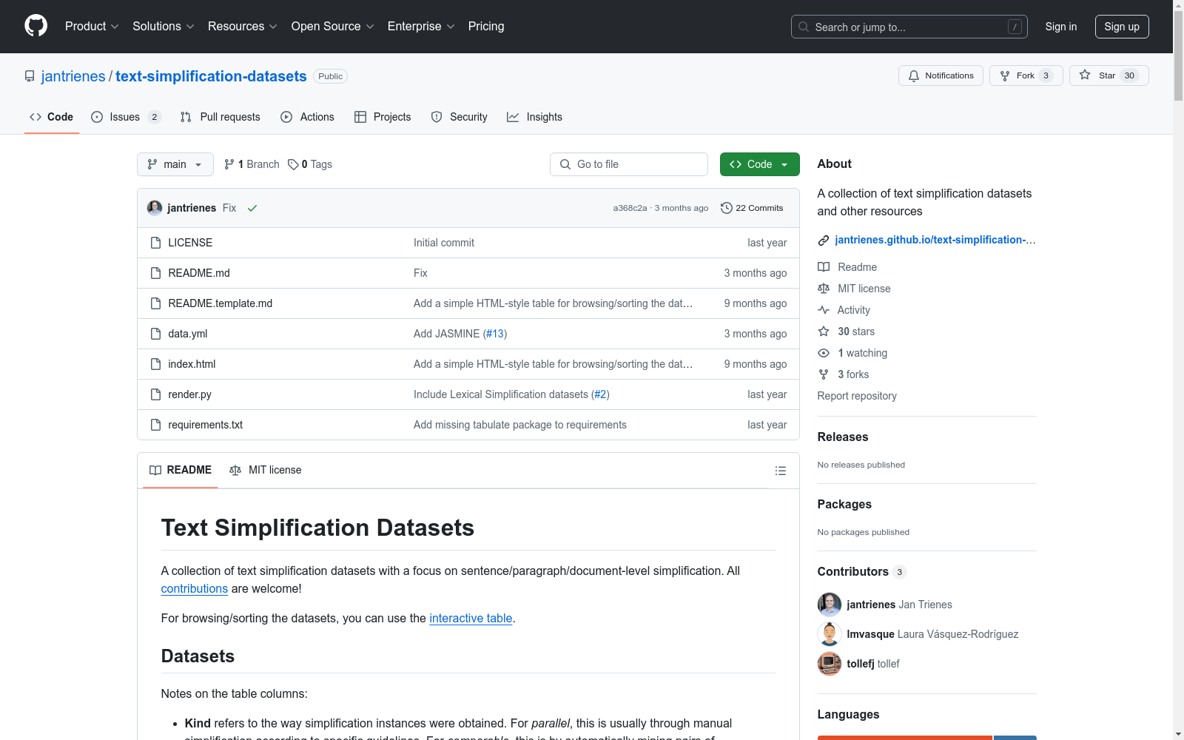Follow the contributions link in README
The width and height of the screenshot is (1184, 740).
(195, 588)
